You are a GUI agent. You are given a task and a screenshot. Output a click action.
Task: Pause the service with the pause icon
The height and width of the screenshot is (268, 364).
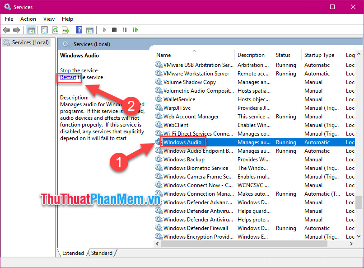(x=125, y=30)
